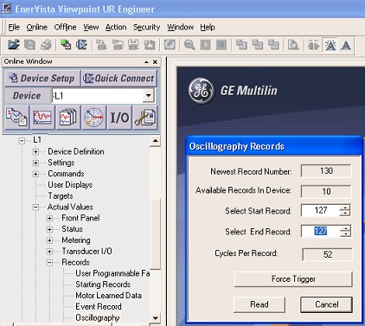365x326 pixels.
Task: Click the print preview toolbar icon
Action: click(293, 45)
